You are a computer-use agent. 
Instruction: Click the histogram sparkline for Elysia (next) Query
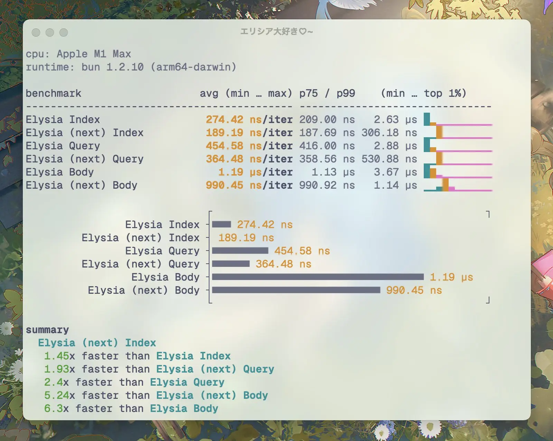pyautogui.click(x=456, y=159)
